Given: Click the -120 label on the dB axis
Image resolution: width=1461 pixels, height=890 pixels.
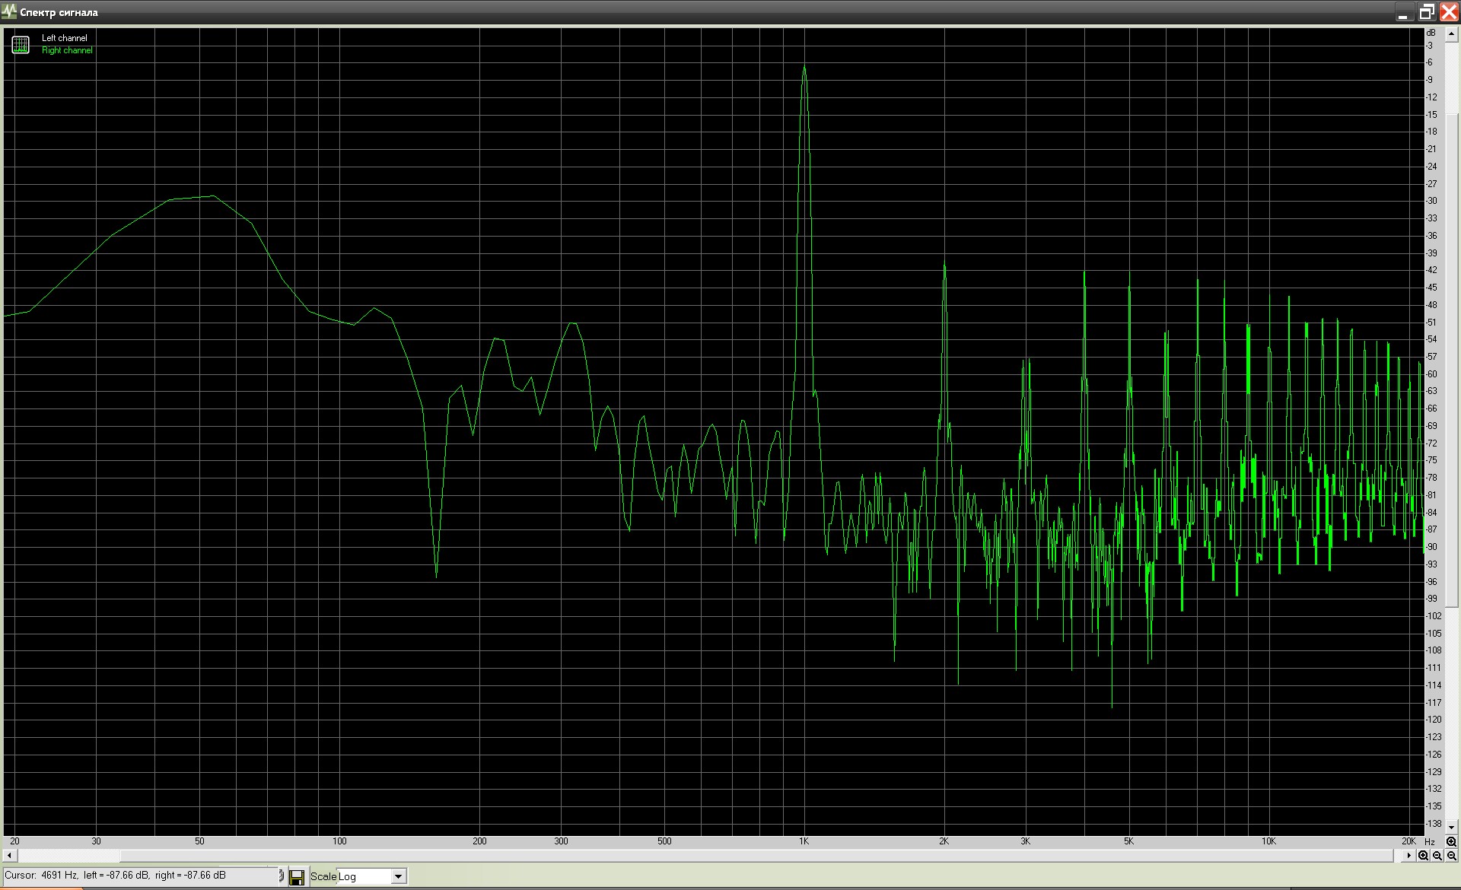Looking at the screenshot, I should pos(1433,720).
